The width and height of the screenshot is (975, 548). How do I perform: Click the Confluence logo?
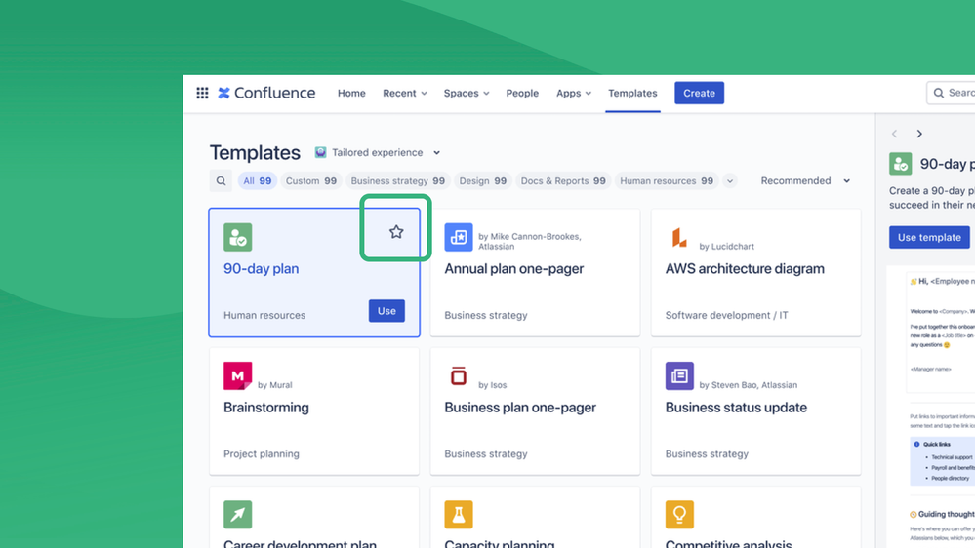click(266, 94)
